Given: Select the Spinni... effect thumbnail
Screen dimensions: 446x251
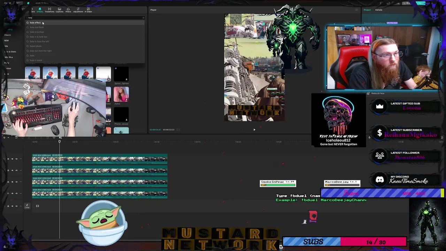Looking at the screenshot, I should pos(121,74).
